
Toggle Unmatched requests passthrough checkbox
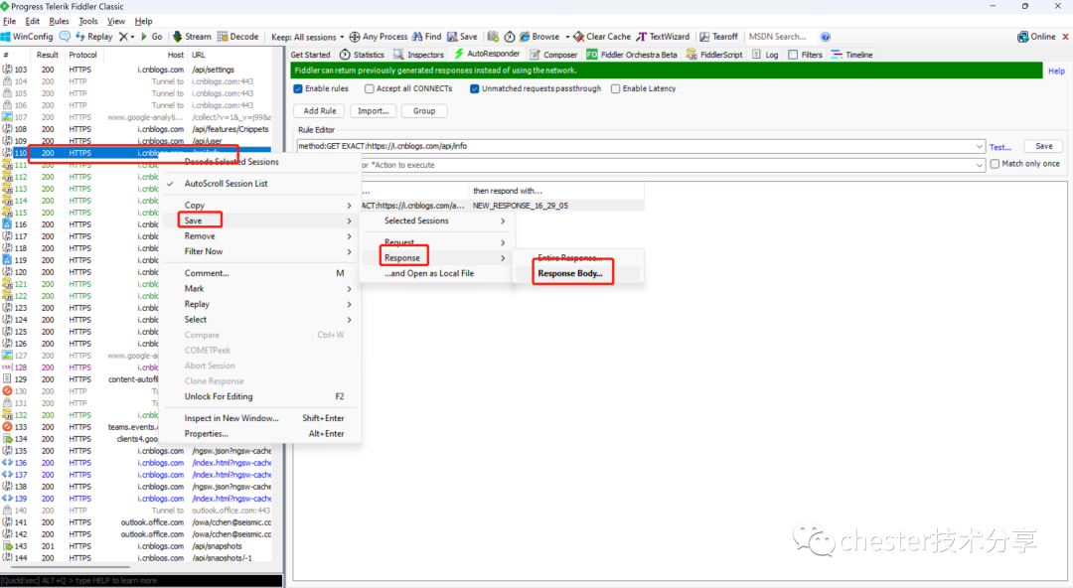point(474,89)
